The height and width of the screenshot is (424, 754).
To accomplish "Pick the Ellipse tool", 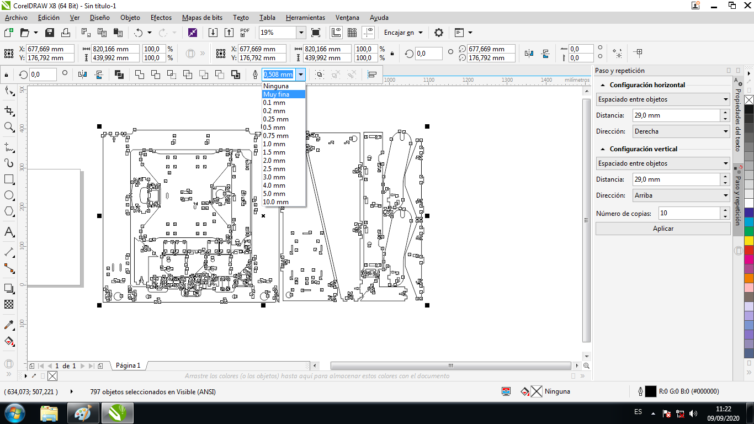I will coord(9,195).
